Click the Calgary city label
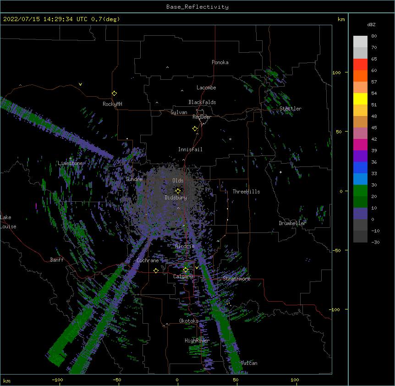The height and width of the screenshot is (386, 395). pyautogui.click(x=183, y=276)
